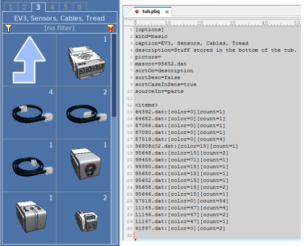Select the cable part with count 4
Image resolution: width=305 pixels, height=246 pixels.
(29, 113)
